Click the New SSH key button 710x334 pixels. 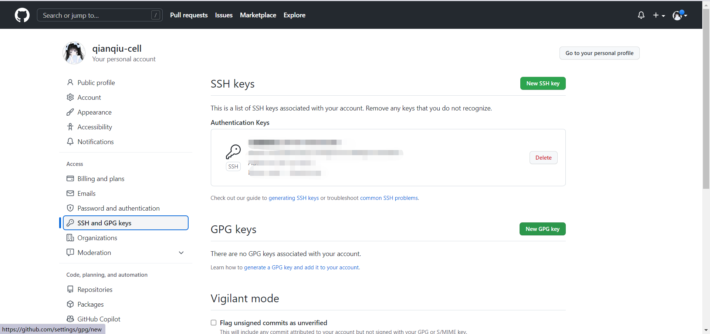(542, 83)
